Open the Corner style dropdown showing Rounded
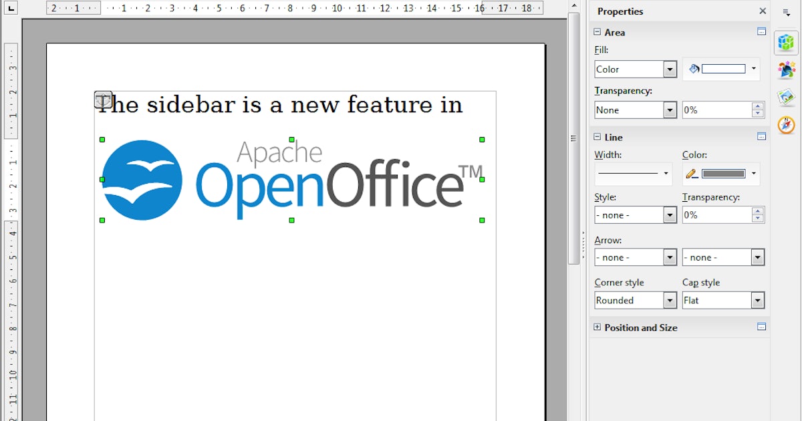802x421 pixels. pos(636,301)
